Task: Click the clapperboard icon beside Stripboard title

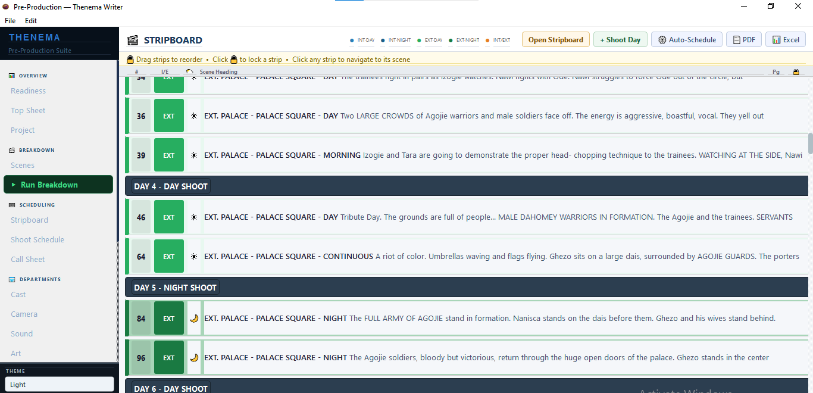Action: 133,40
